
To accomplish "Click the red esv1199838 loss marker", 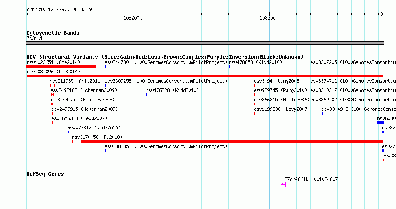I will (255, 113).
